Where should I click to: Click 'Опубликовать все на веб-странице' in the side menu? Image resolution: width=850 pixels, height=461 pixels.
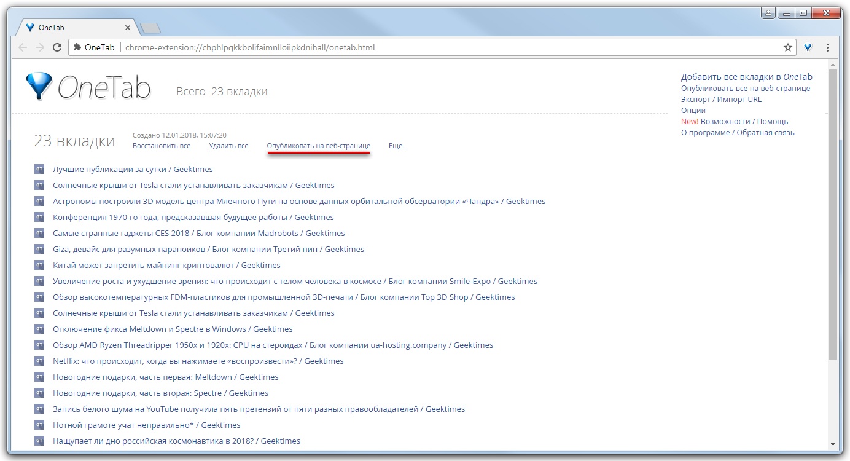(746, 88)
